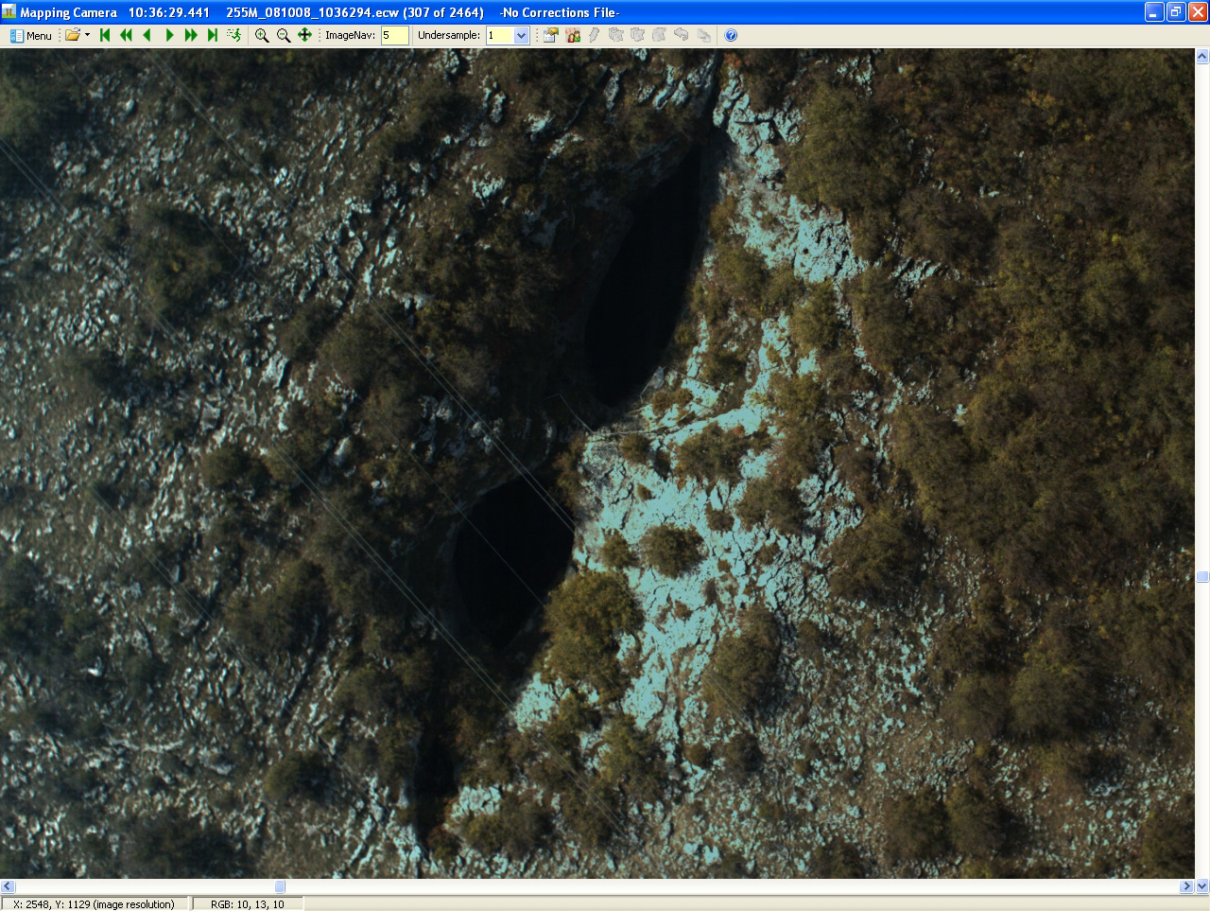Image resolution: width=1210 pixels, height=911 pixels.
Task: Jump to the first image
Action: point(105,35)
